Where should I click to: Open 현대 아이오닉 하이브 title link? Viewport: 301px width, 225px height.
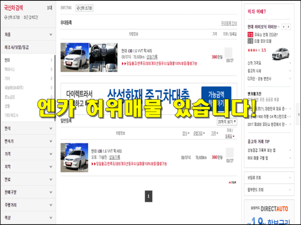(x=263, y=27)
